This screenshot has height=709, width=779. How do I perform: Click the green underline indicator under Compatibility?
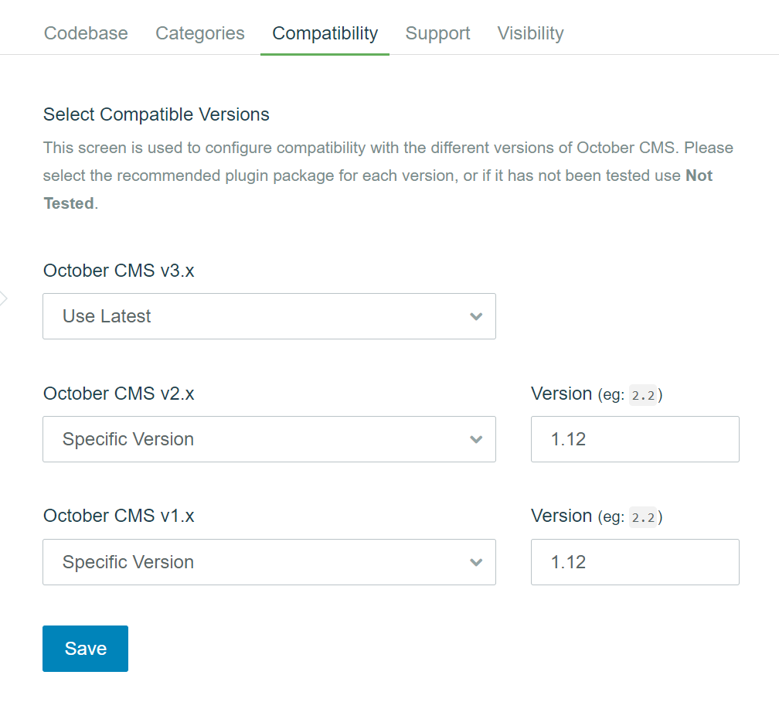click(x=325, y=53)
